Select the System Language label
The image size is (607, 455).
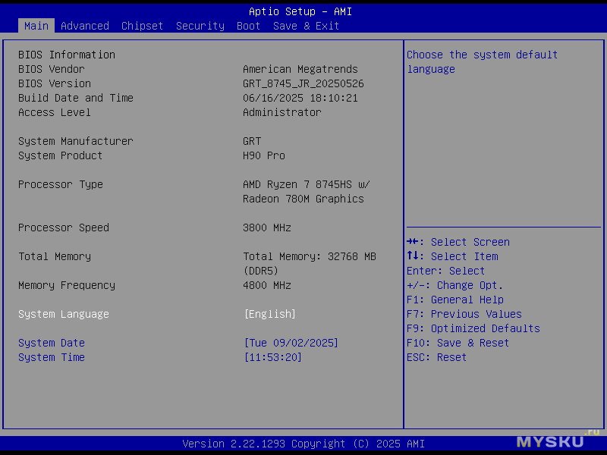pyautogui.click(x=64, y=314)
